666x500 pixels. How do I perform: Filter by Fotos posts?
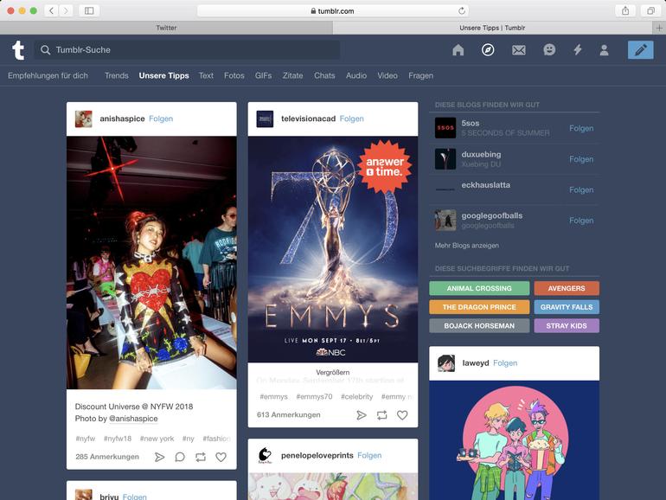[x=234, y=75]
